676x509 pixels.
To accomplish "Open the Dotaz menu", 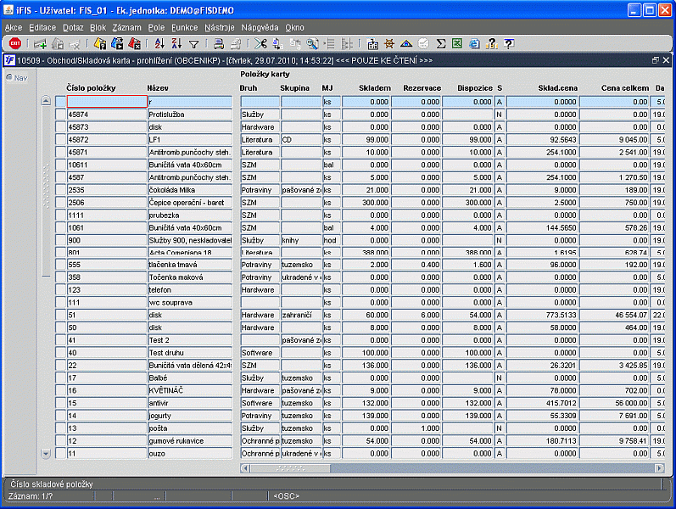I will tap(73, 28).
